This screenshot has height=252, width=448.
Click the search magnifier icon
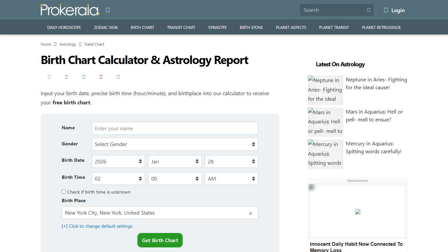(x=369, y=10)
